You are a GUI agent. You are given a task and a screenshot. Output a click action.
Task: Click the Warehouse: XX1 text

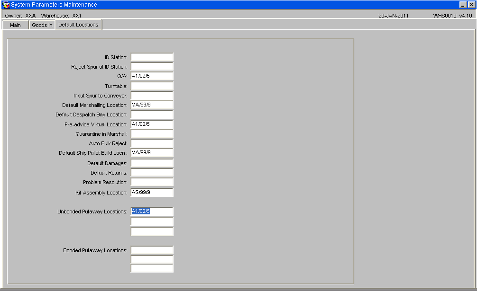(61, 16)
